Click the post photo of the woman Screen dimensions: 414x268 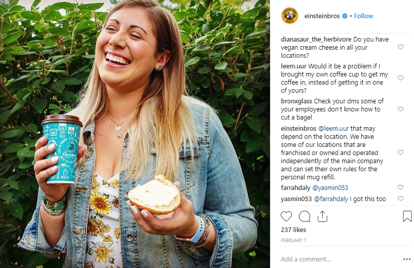(135, 134)
